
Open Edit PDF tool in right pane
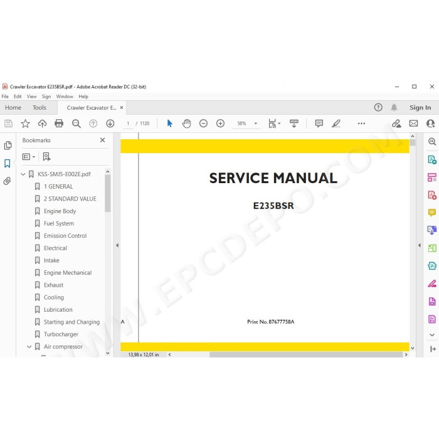coord(432,177)
